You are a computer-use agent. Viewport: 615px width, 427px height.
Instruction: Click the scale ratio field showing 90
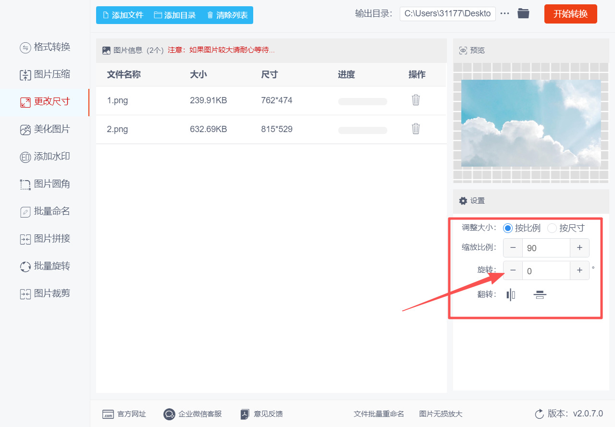(546, 248)
